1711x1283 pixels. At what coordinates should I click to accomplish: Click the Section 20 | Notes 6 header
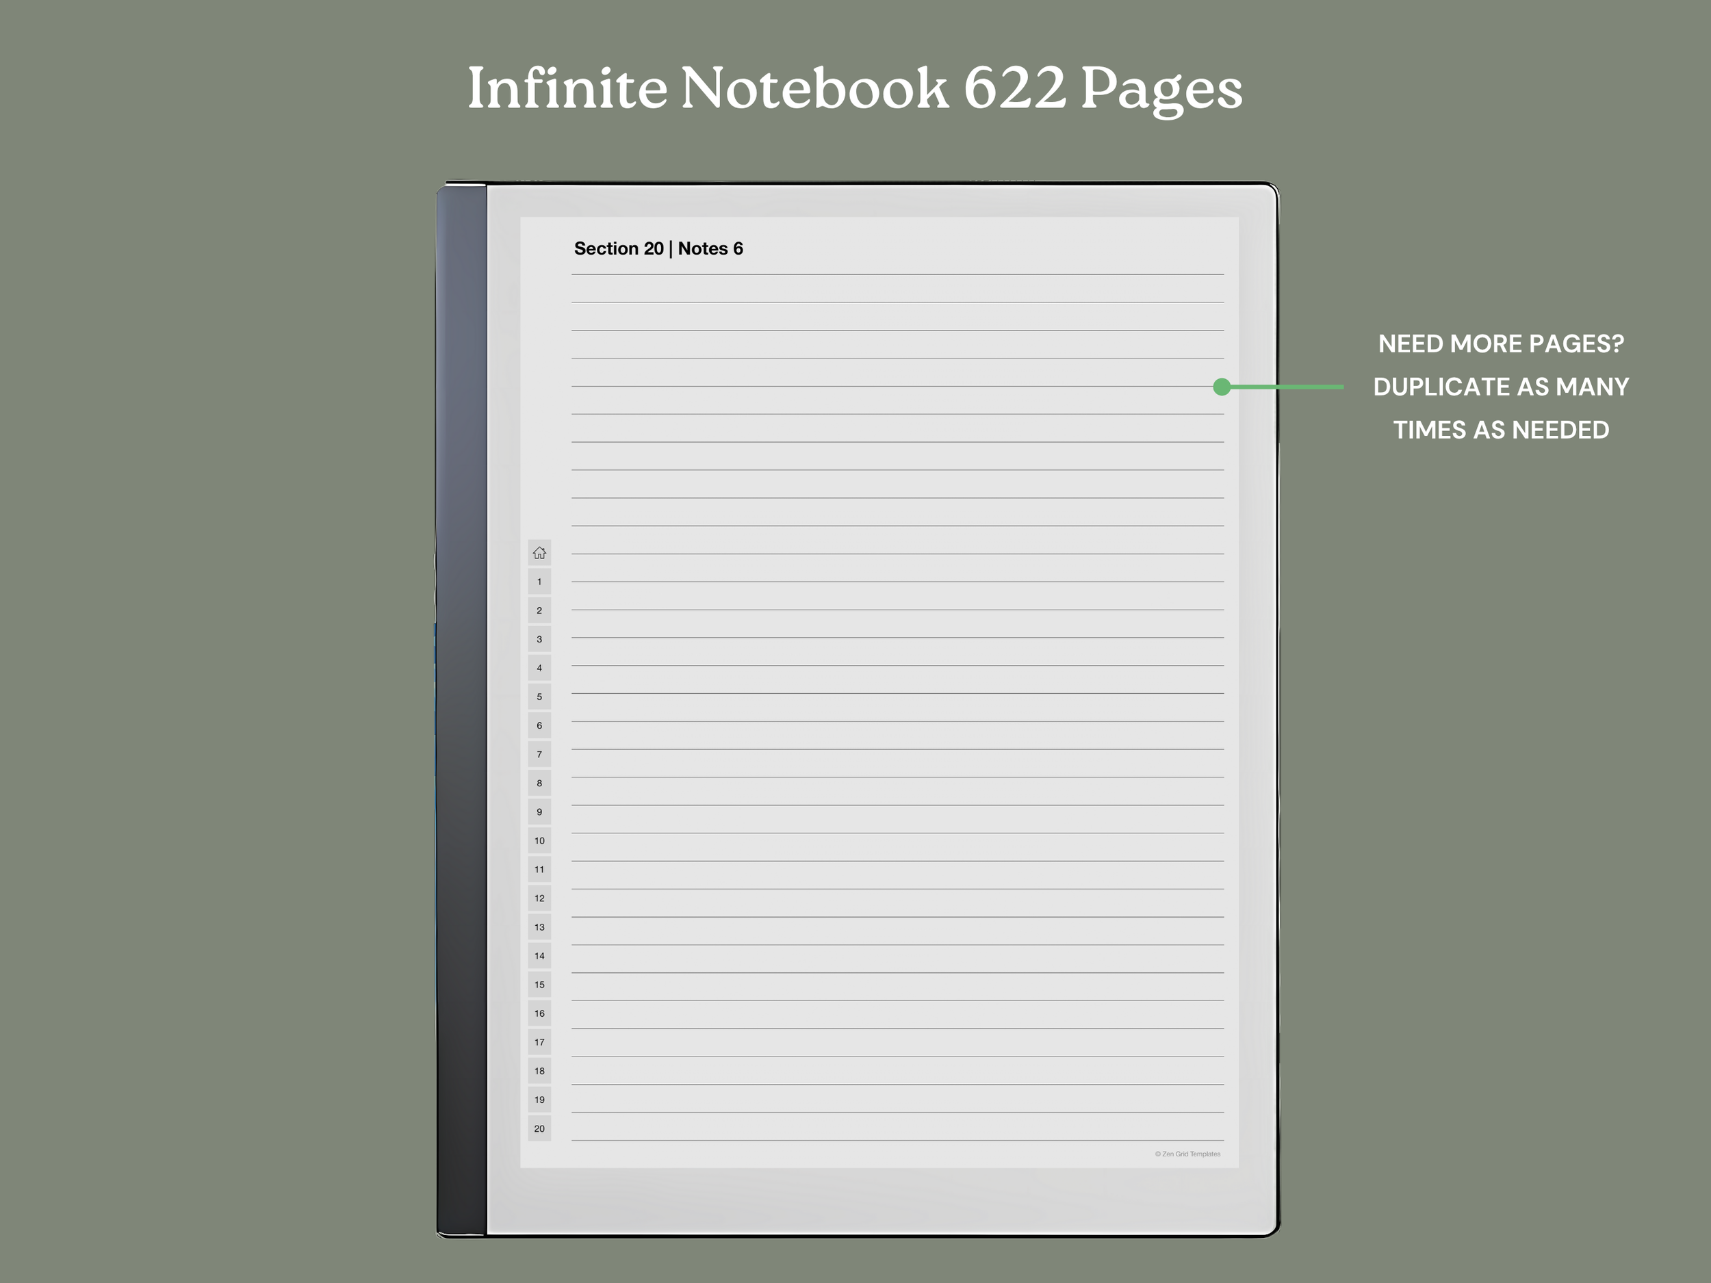(x=658, y=249)
